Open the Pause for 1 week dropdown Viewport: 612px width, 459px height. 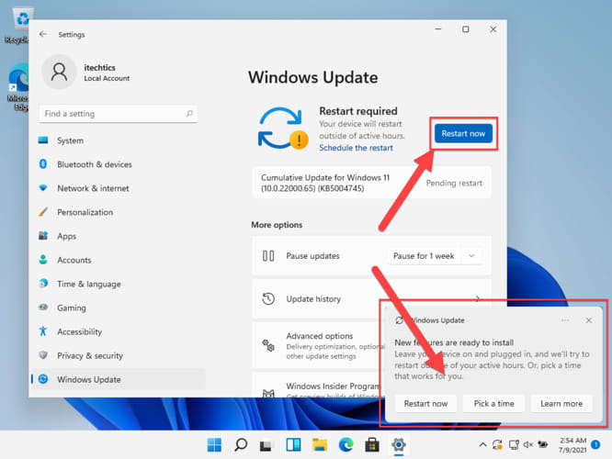click(x=435, y=256)
